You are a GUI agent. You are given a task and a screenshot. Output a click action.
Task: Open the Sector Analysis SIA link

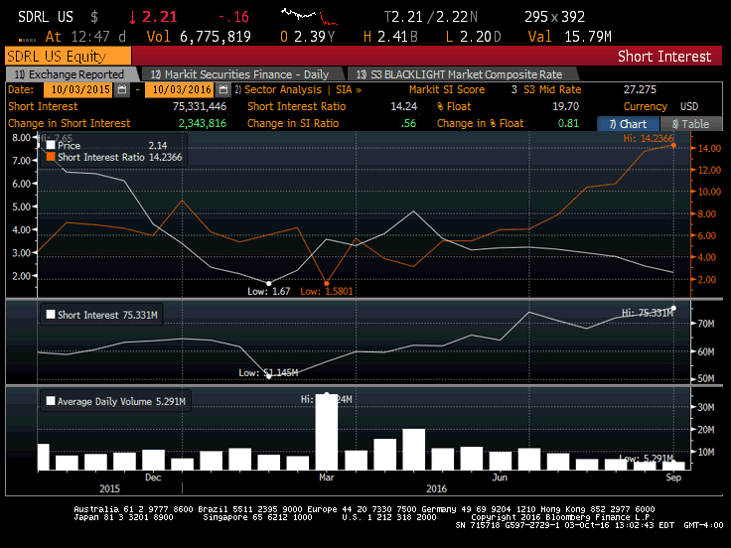tap(298, 89)
